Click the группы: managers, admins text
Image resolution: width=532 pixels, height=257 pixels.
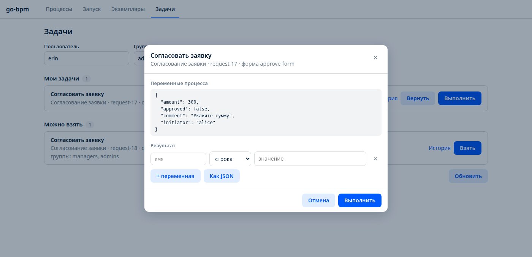85,156
